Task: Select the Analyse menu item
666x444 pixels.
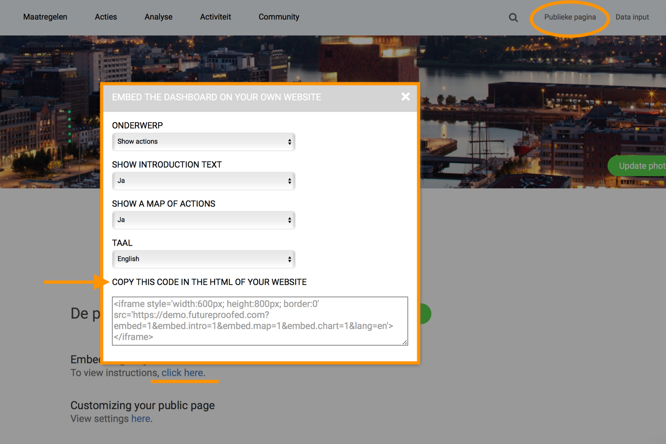Action: pyautogui.click(x=158, y=17)
